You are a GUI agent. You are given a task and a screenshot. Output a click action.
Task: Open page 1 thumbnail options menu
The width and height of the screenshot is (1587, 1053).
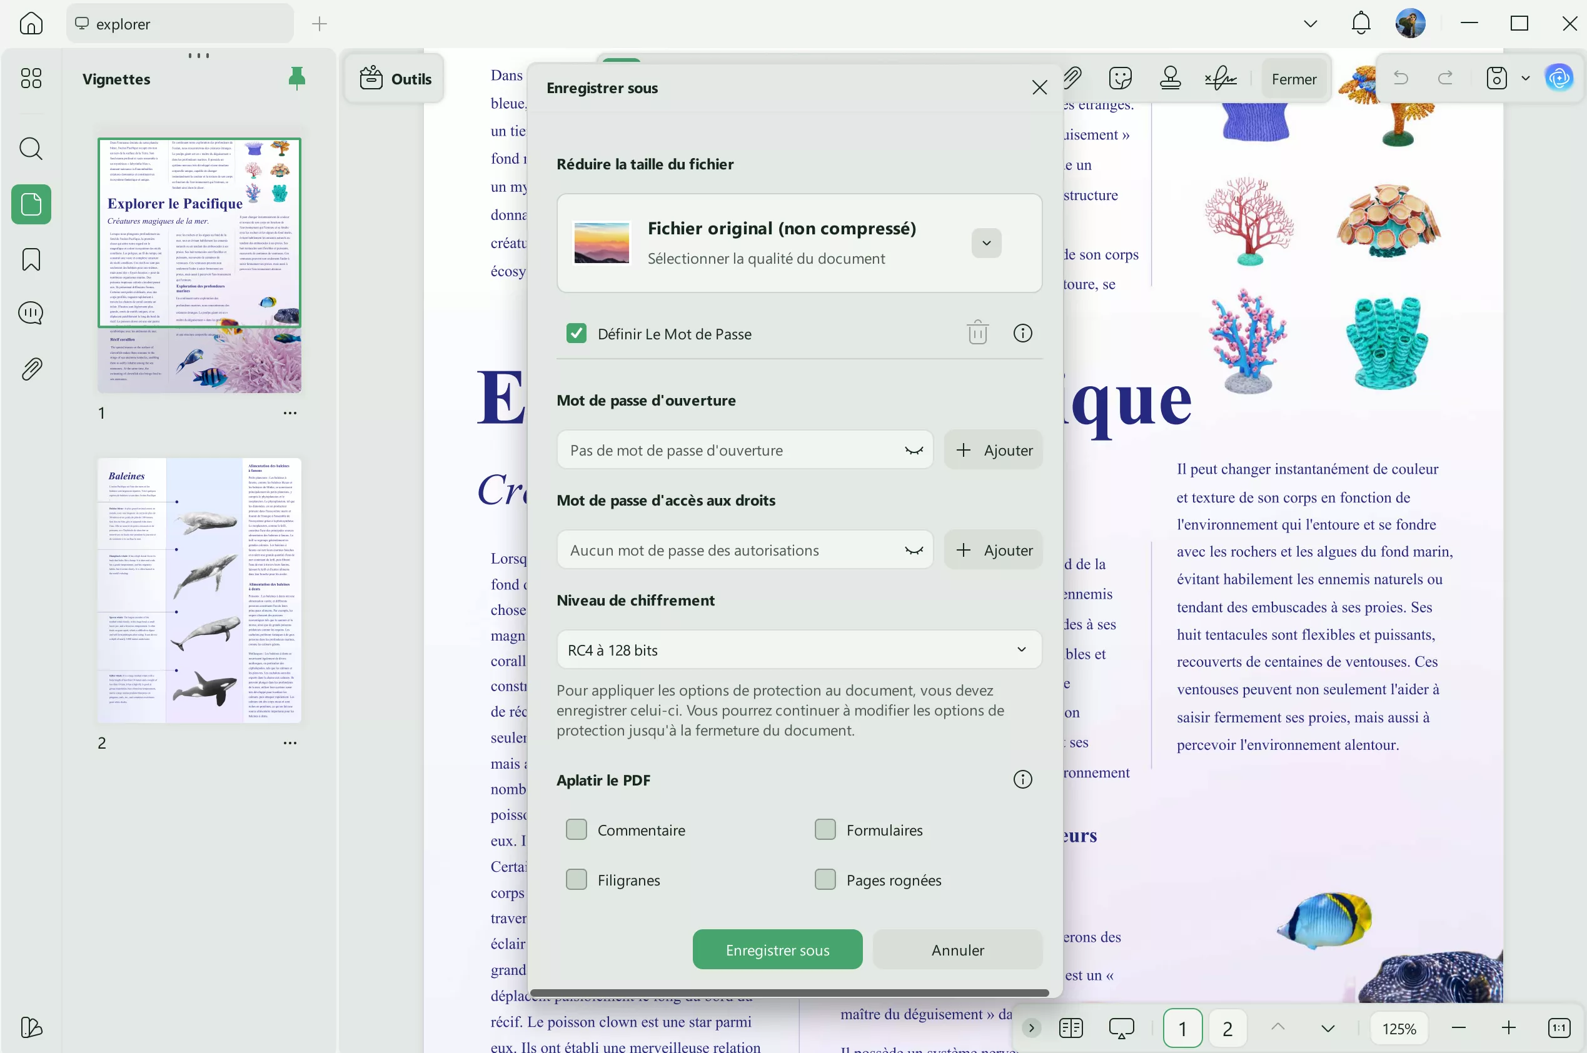[x=290, y=413]
